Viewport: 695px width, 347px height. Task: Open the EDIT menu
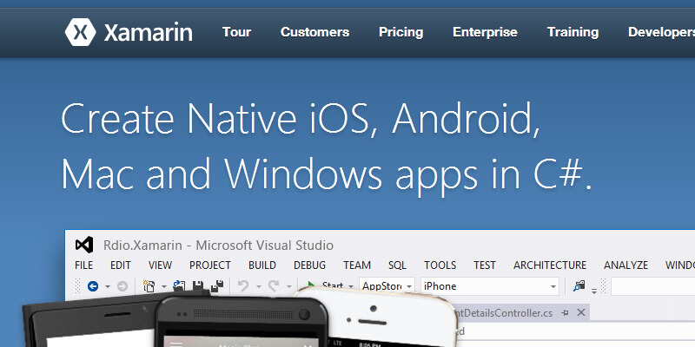pos(121,265)
